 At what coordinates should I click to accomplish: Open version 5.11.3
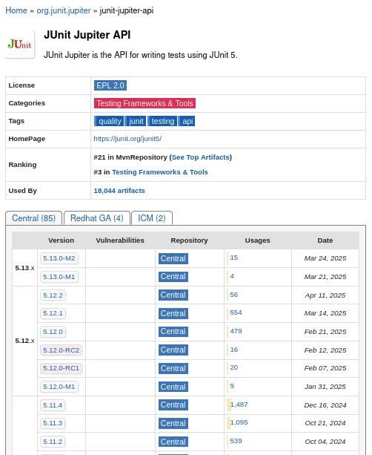tap(53, 423)
